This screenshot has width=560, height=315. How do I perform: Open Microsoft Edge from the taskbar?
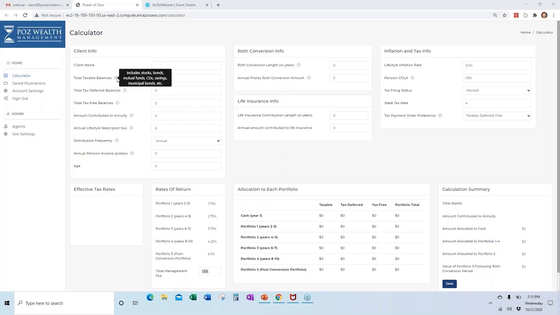pos(150,297)
